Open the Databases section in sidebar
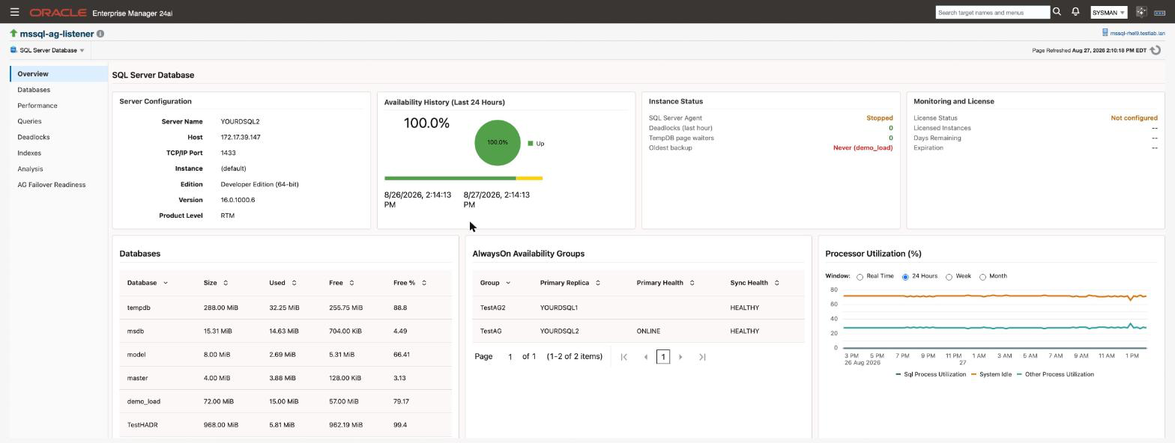 [34, 90]
